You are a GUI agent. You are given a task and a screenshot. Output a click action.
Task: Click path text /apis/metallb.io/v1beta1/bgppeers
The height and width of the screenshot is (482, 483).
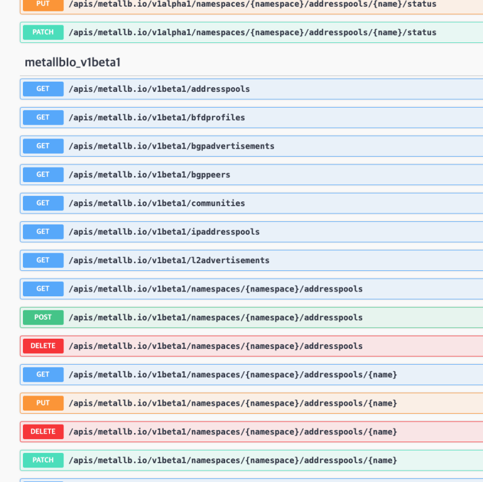pos(149,175)
